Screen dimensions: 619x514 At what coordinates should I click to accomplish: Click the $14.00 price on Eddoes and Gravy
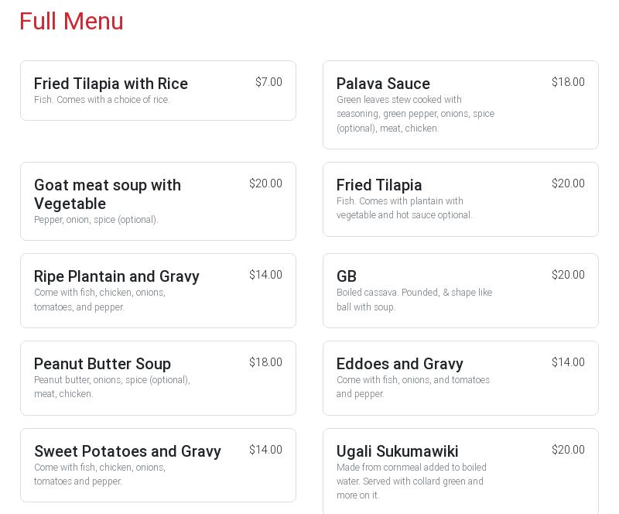click(568, 362)
